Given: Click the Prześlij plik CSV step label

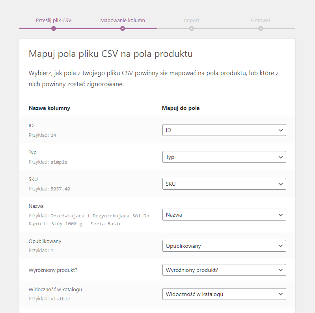Looking at the screenshot, I should (x=54, y=20).
